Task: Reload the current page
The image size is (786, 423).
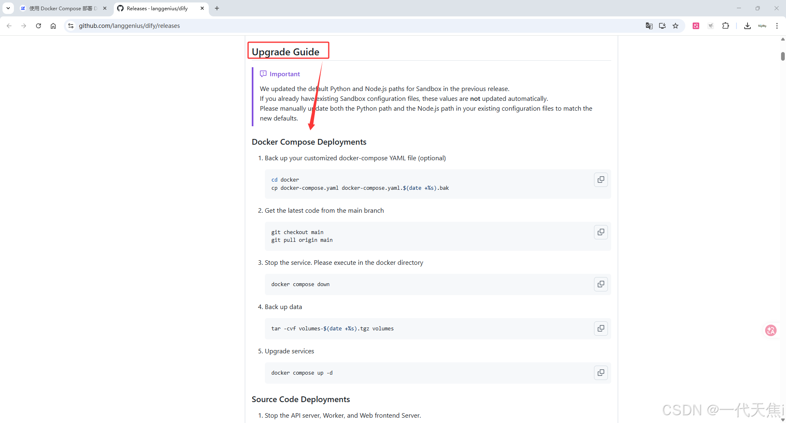Action: tap(38, 26)
